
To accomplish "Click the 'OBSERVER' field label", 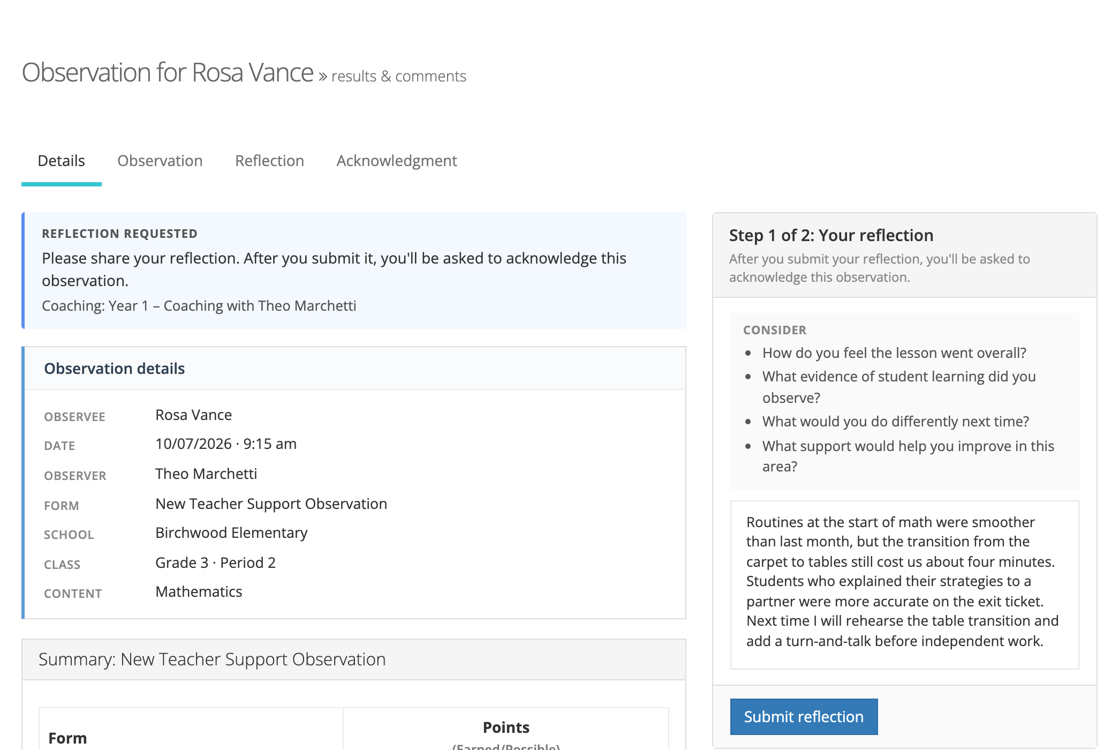I will coord(75,476).
